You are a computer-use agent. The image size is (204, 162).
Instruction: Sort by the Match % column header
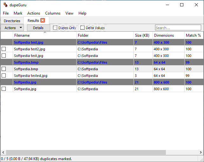click(194, 35)
